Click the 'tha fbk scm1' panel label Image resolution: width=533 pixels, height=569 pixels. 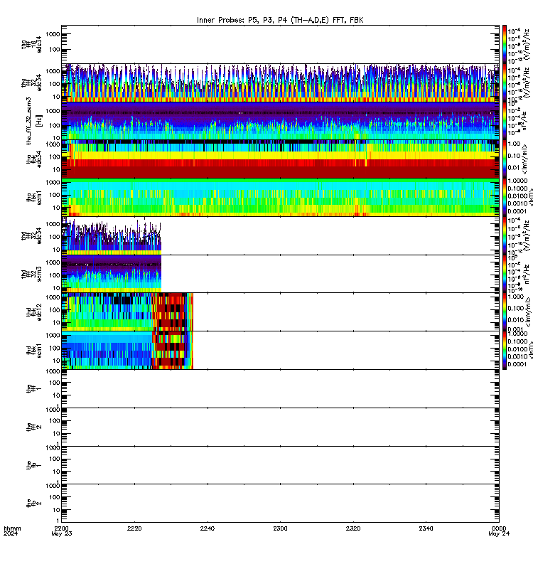coord(34,197)
